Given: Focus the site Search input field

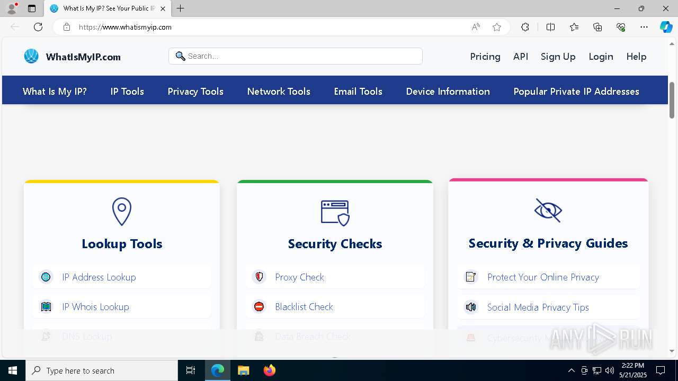Looking at the screenshot, I should [x=296, y=56].
